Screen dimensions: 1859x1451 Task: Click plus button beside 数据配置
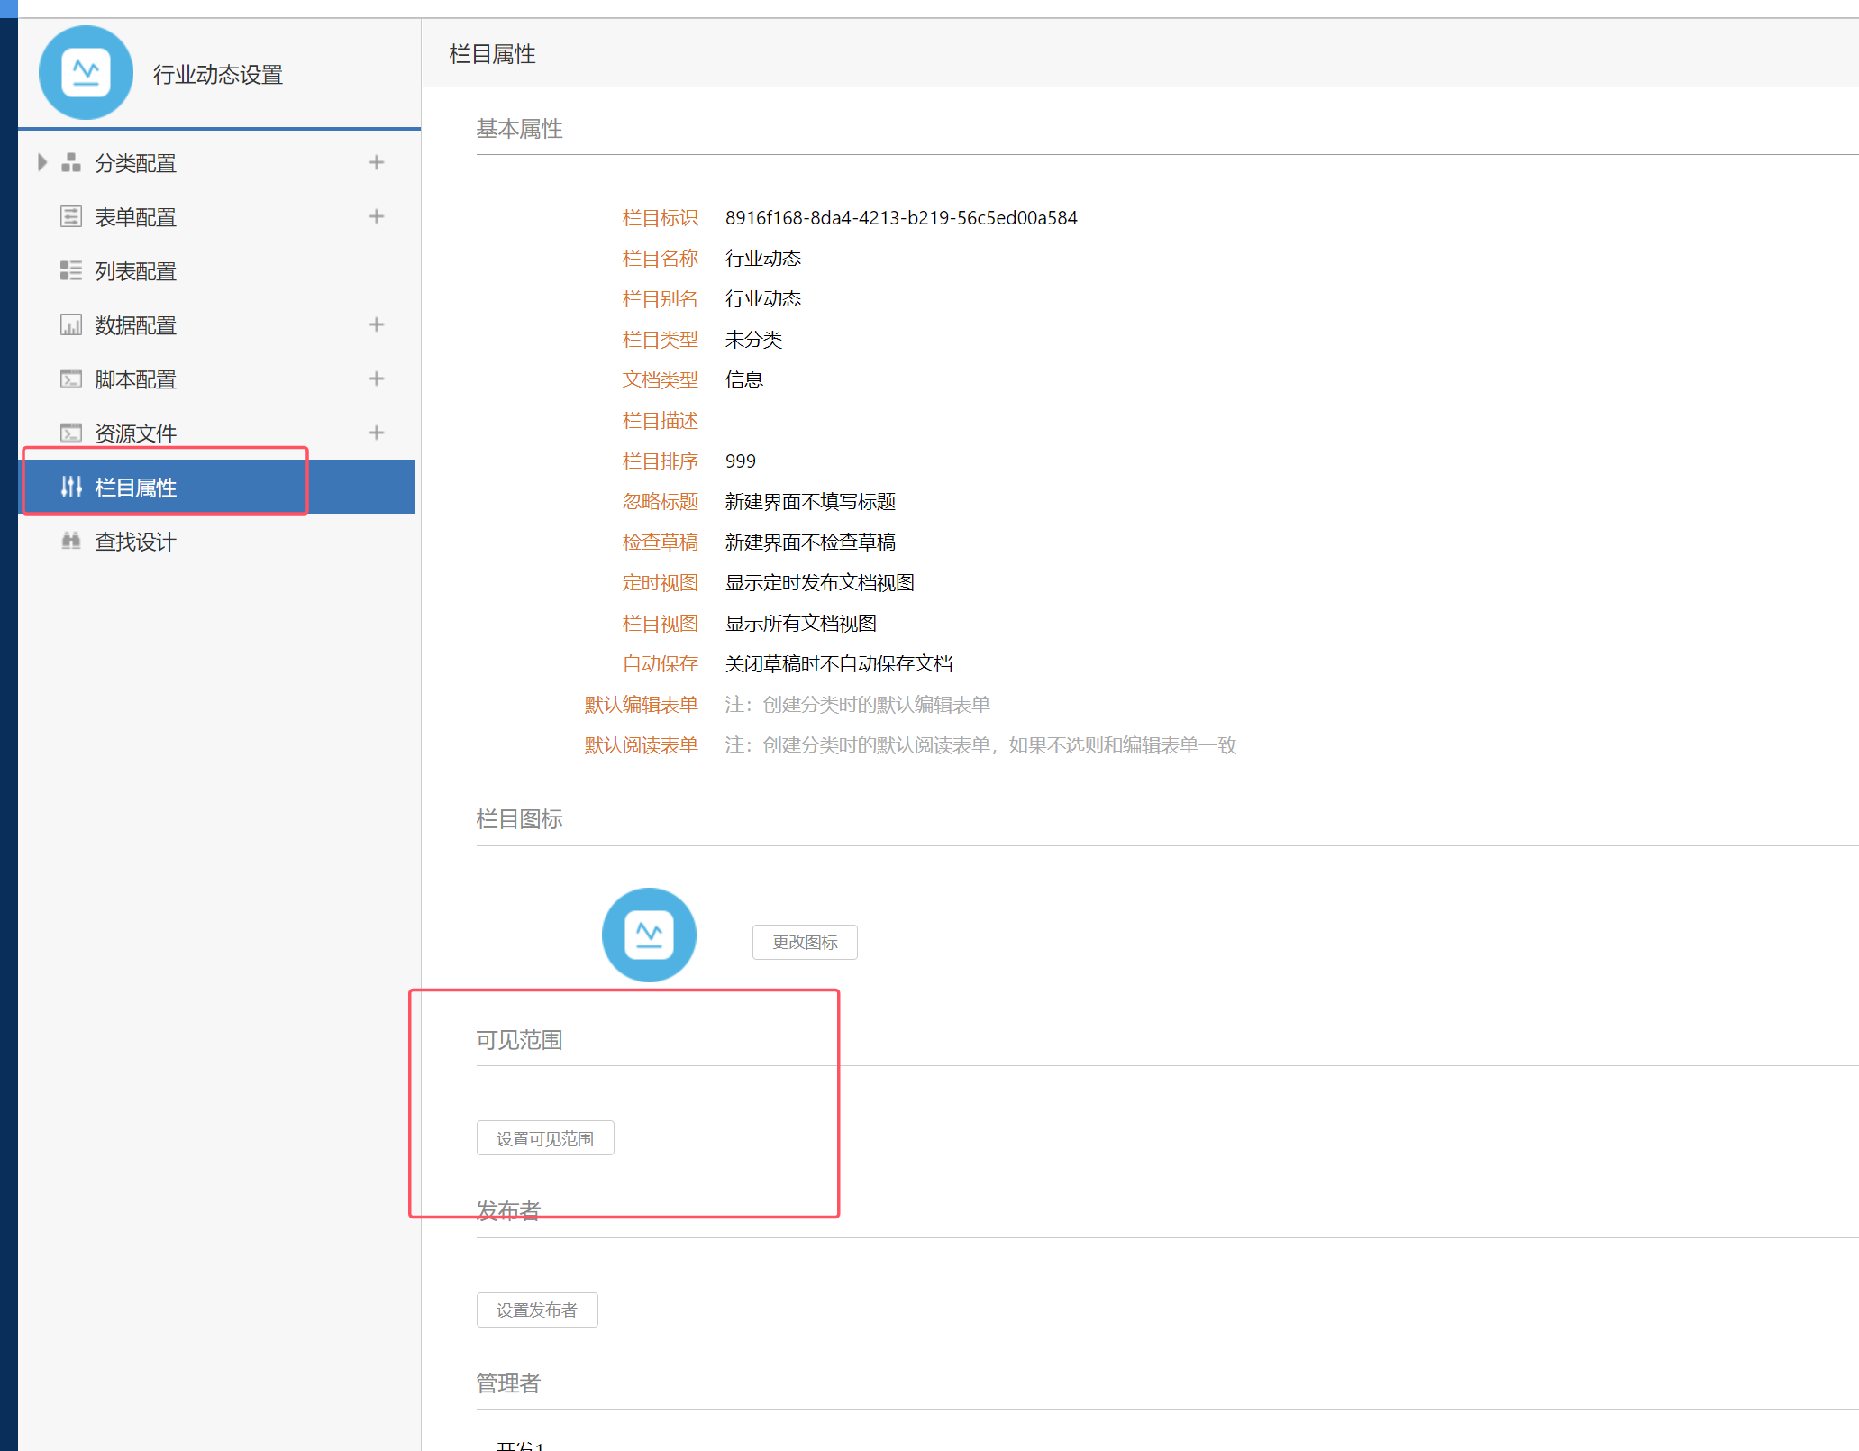377,325
